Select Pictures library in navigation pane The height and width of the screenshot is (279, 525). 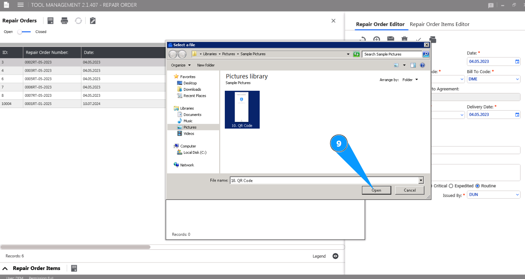pos(190,127)
